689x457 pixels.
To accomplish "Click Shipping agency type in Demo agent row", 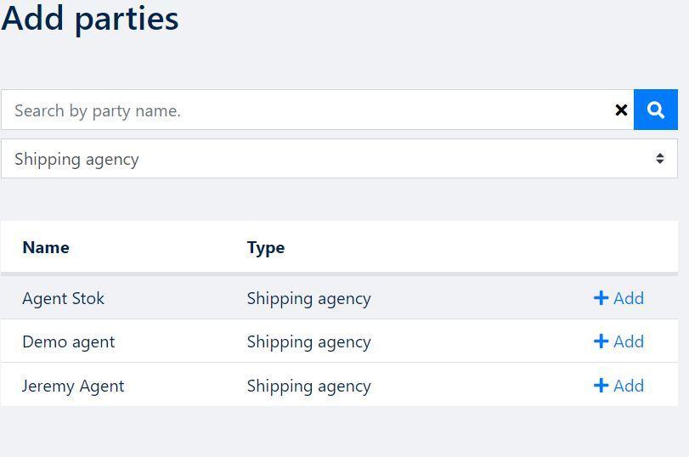I will coord(309,341).
